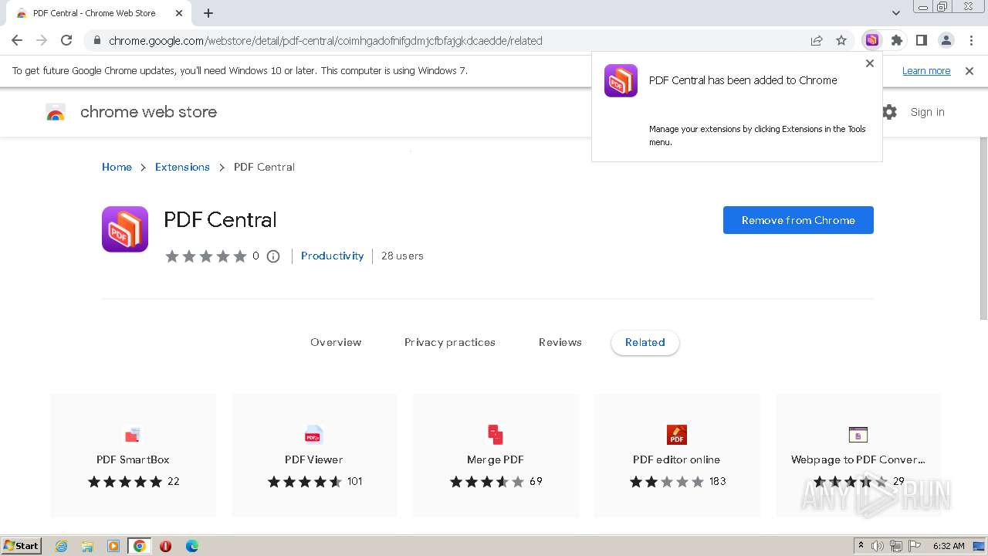Click the PDF Central extension logo
The width and height of the screenshot is (988, 556).
[125, 229]
